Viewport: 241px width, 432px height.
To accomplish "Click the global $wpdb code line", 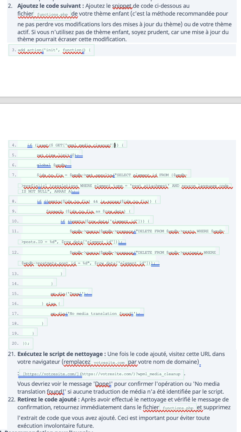I will pyautogui.click(x=53, y=164).
